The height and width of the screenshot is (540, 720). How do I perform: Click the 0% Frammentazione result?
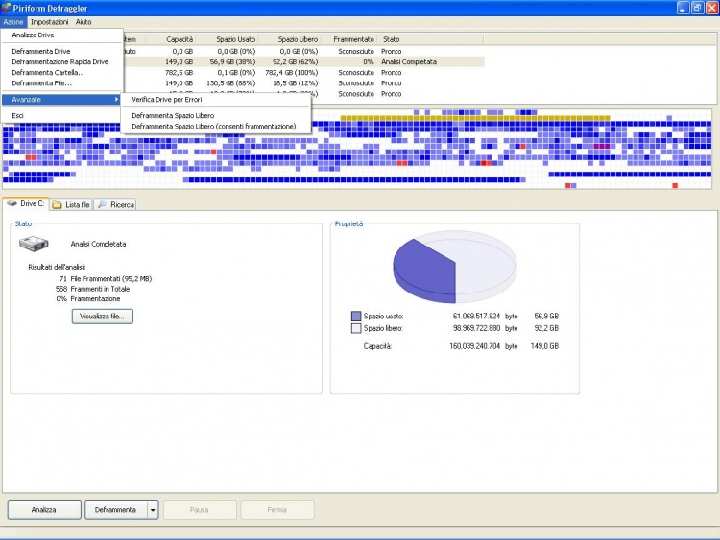(88, 298)
